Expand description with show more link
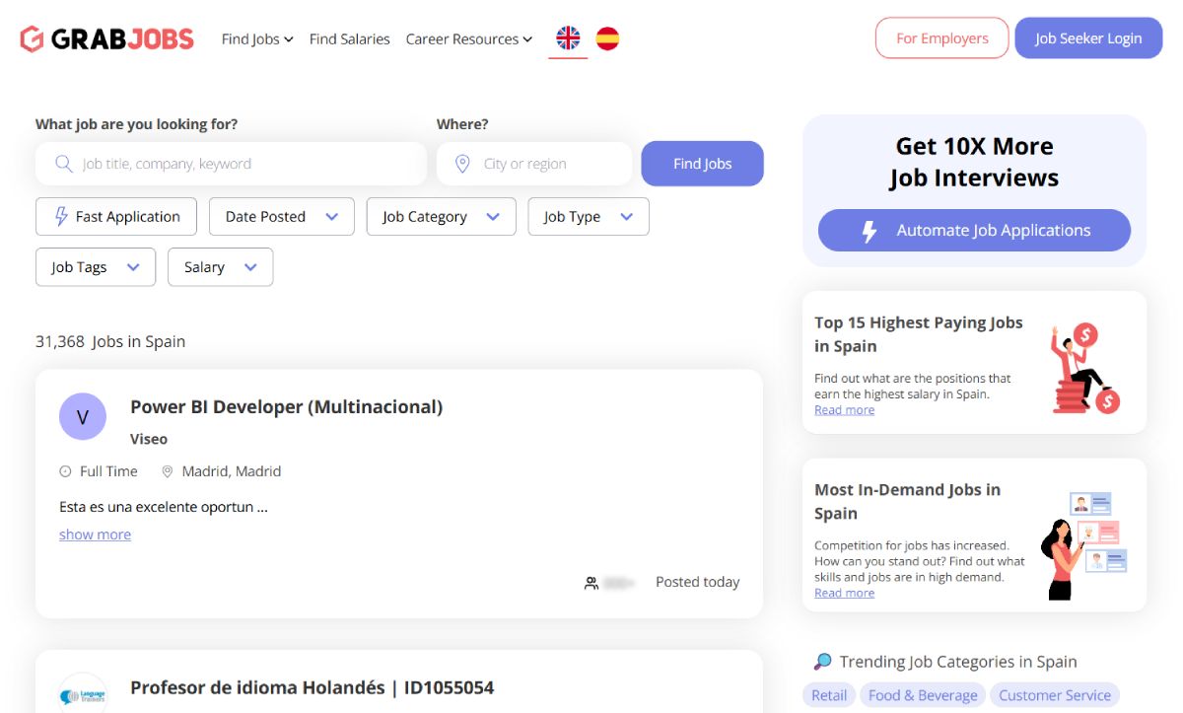Image resolution: width=1183 pixels, height=713 pixels. [x=95, y=535]
